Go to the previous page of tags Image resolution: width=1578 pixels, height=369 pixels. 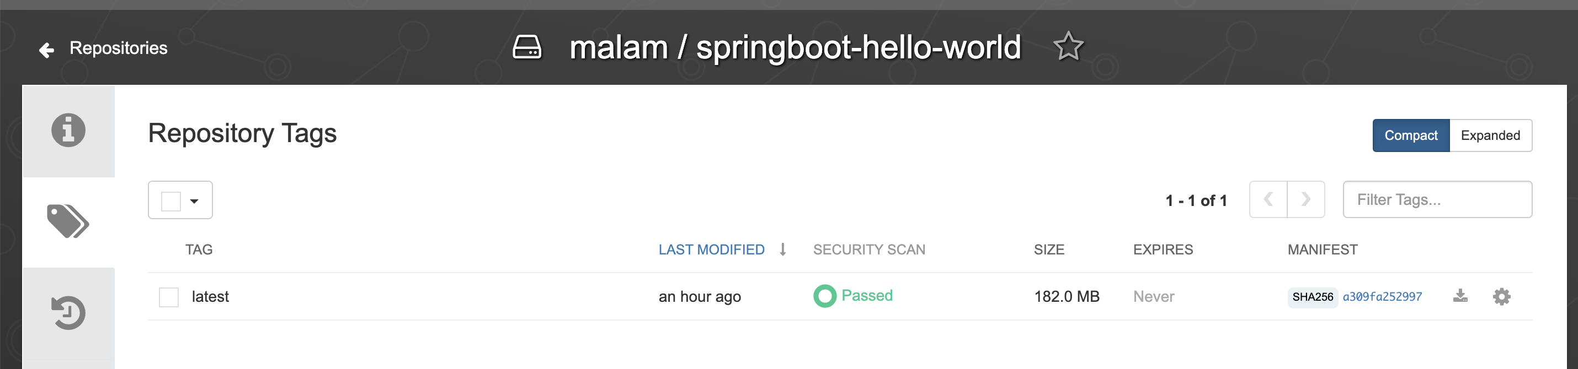pos(1268,199)
